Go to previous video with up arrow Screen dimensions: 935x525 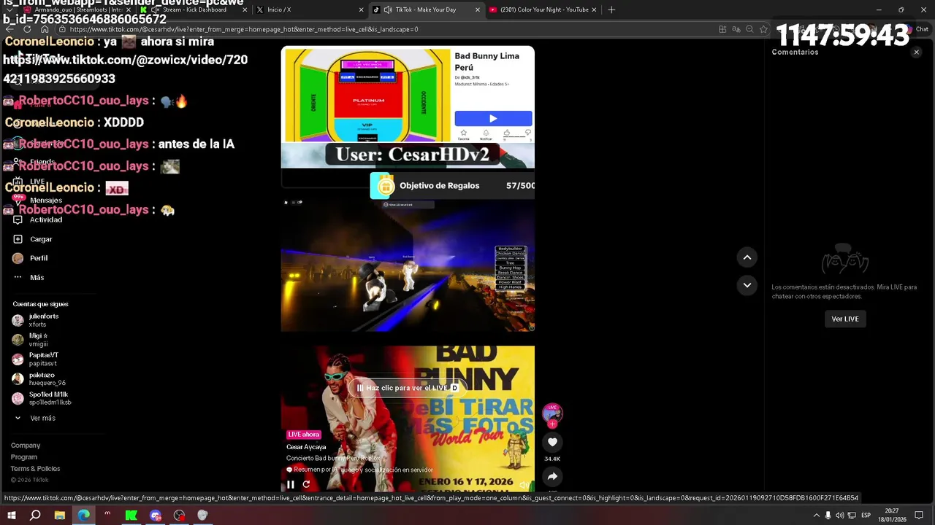[x=747, y=257]
